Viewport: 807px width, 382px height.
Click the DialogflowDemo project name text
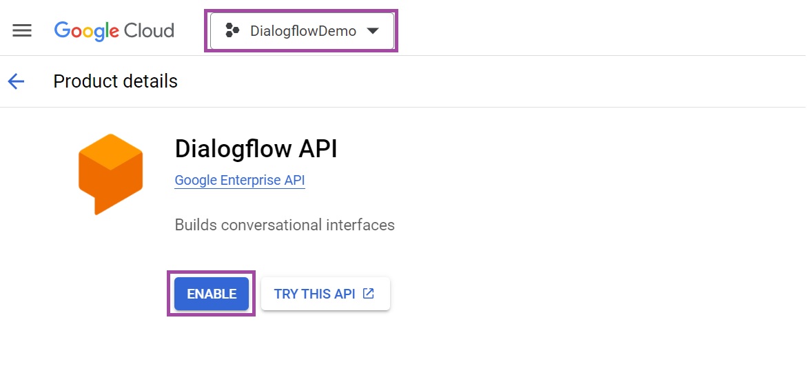tap(303, 31)
